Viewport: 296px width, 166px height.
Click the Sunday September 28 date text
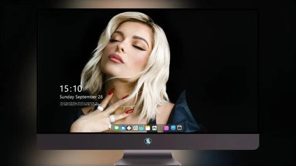pyautogui.click(x=81, y=97)
